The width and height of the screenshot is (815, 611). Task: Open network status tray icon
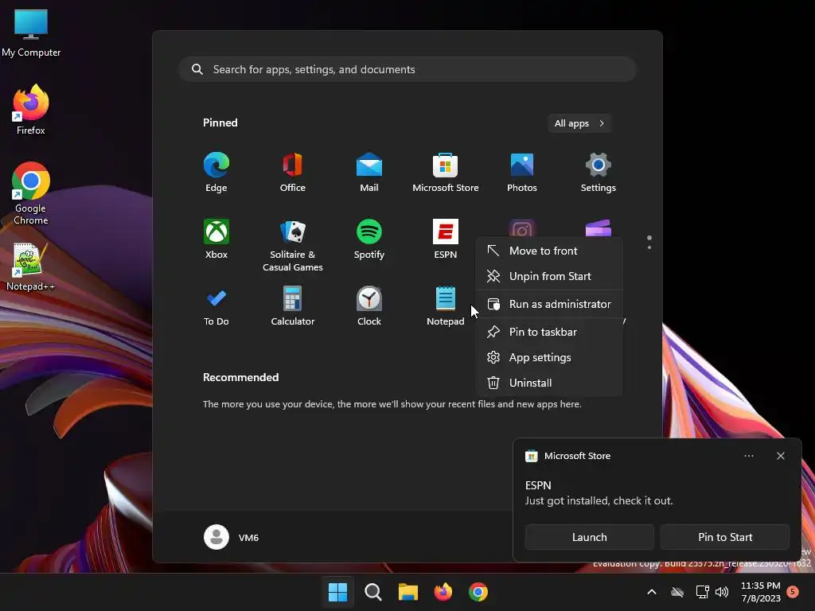click(702, 592)
